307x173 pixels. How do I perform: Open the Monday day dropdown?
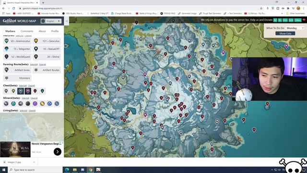(295, 28)
